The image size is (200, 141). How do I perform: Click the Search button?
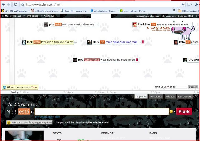[x=193, y=87]
